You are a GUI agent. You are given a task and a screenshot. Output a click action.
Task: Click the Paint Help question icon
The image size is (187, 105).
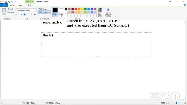[185, 5]
